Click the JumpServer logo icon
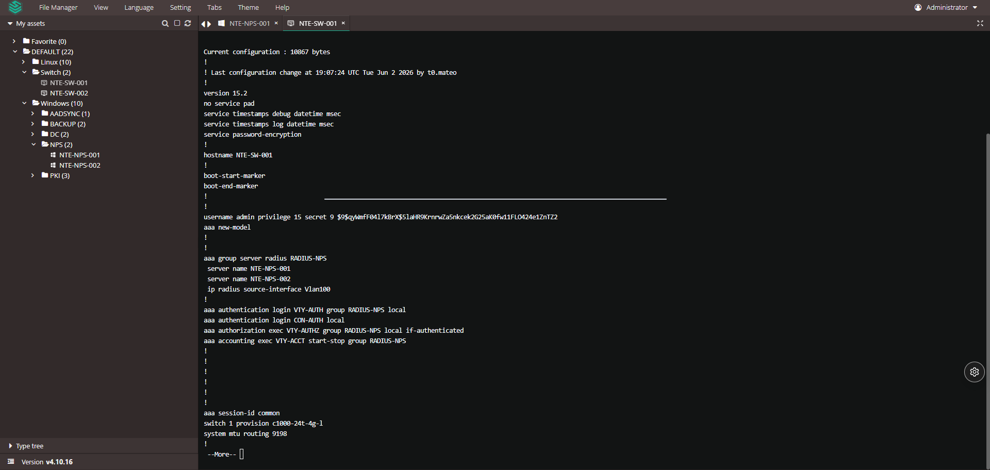Screen dimensions: 990x470 (15, 7)
